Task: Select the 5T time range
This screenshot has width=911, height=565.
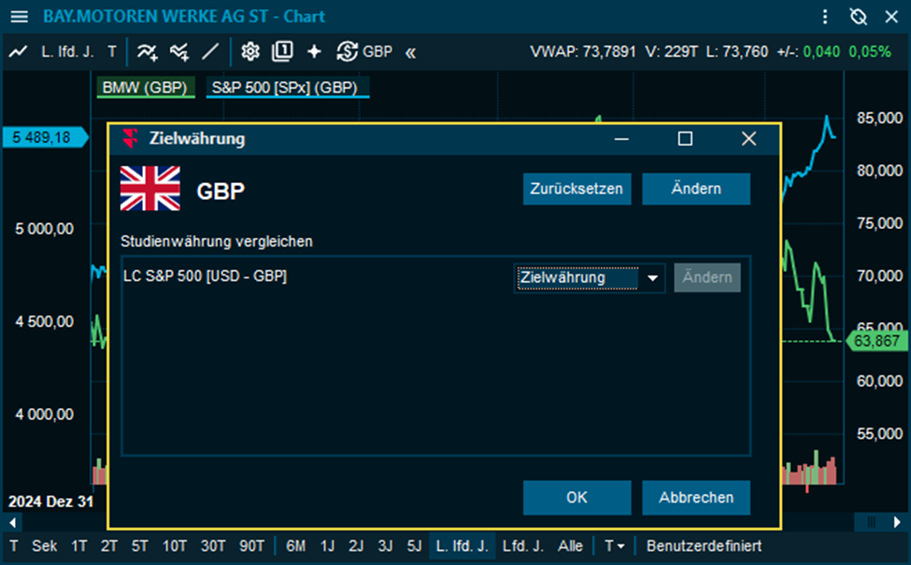Action: (x=139, y=545)
